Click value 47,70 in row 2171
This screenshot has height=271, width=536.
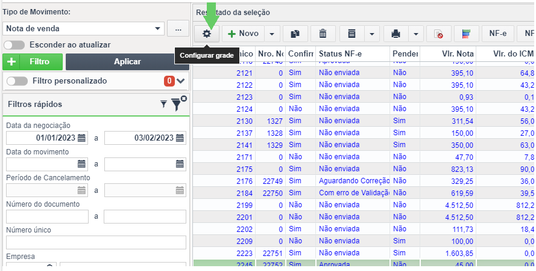click(x=464, y=157)
